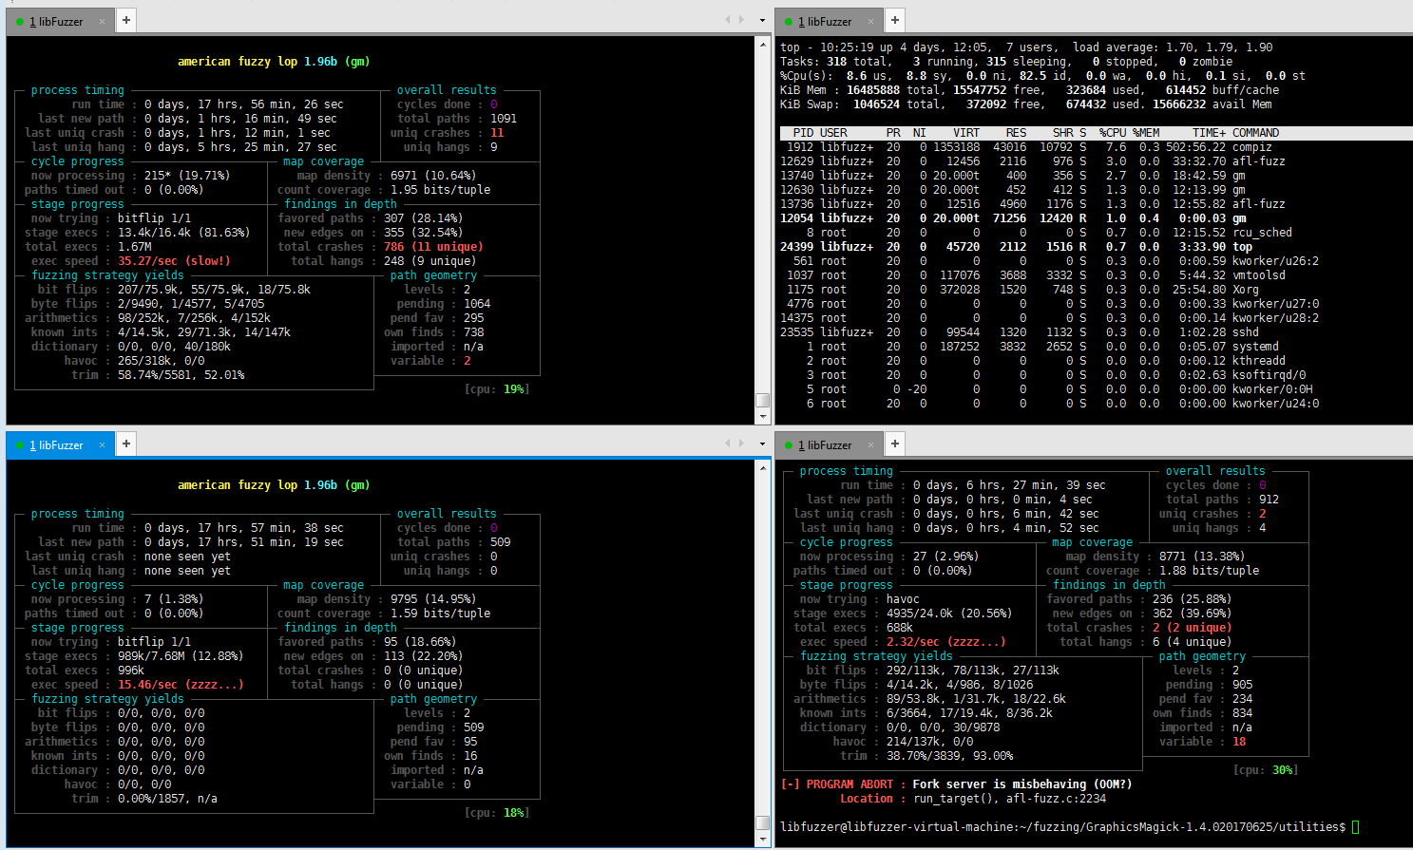This screenshot has height=850, width=1413.
Task: Click stage execs '13.4k/16.4k (81.63%)'
Action: [x=183, y=233]
